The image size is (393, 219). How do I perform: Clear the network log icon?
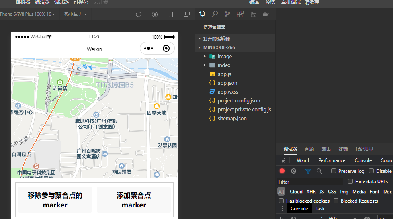[293, 171]
